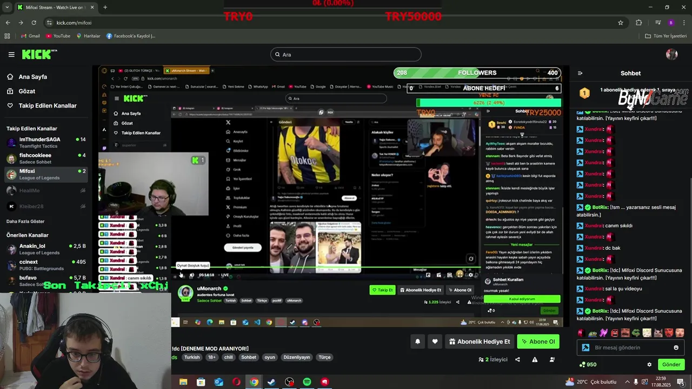Image resolution: width=692 pixels, height=389 pixels.
Task: Select the Mifoxi channel in sidebar
Action: (x=45, y=174)
